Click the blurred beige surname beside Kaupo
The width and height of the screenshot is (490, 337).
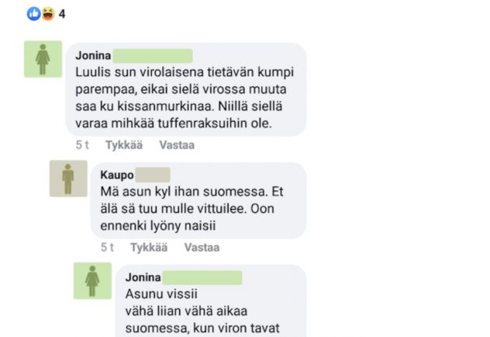pos(153,175)
